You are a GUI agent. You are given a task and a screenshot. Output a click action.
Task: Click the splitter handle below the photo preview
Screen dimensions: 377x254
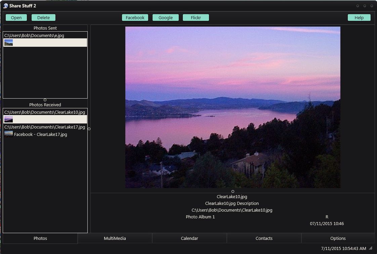233,191
